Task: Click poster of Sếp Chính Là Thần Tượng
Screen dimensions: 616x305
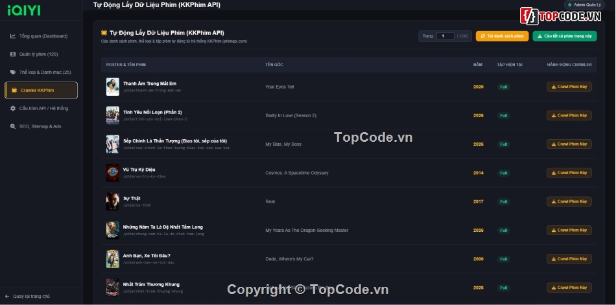Action: (x=113, y=144)
